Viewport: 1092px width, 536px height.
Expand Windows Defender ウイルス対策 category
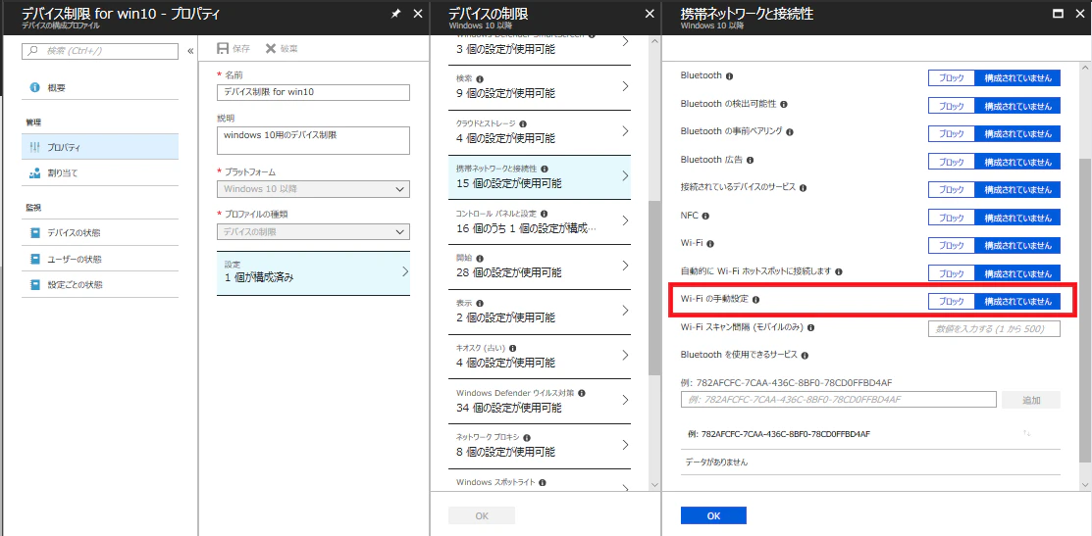[x=539, y=401]
